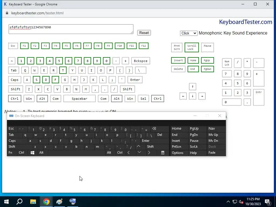Toggle left Alt on On-Screen Keyboard

click(x=43, y=153)
